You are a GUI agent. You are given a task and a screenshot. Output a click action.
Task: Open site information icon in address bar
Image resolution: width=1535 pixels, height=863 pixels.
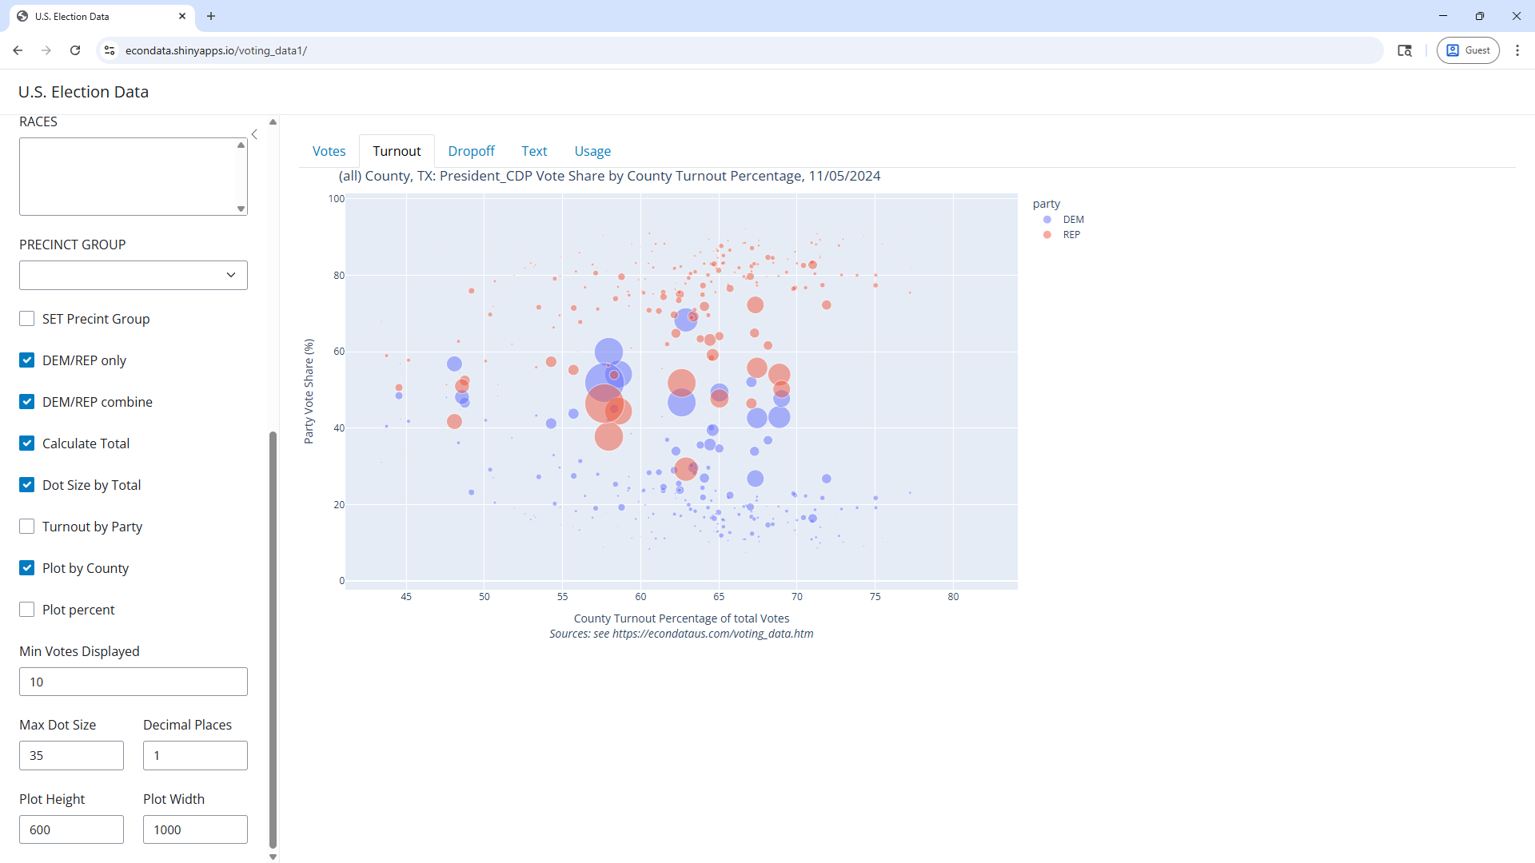click(110, 50)
